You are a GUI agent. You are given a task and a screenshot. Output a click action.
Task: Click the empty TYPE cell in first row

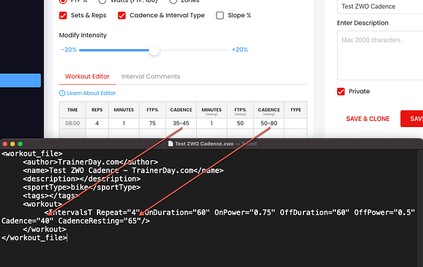tap(295, 123)
